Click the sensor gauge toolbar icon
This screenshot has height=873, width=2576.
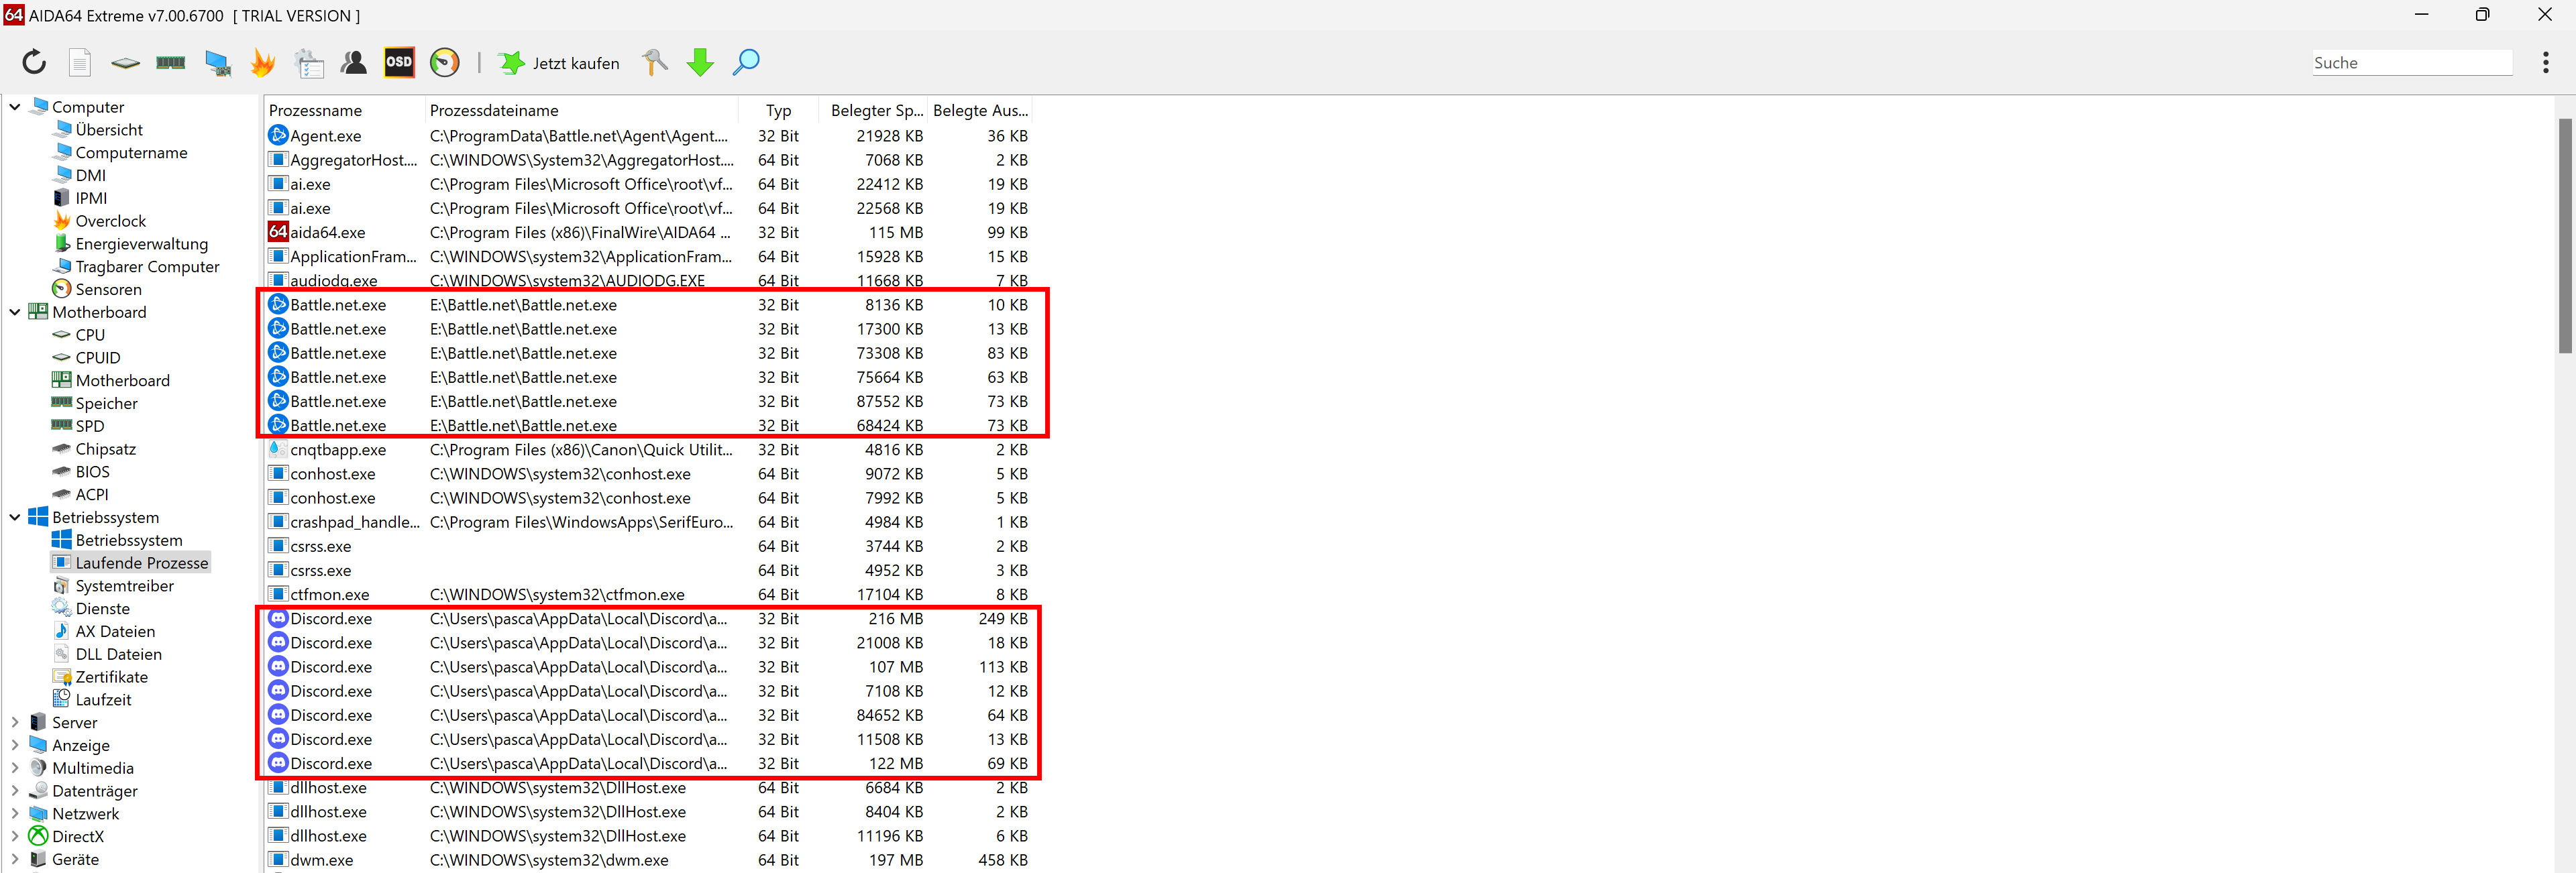(445, 63)
